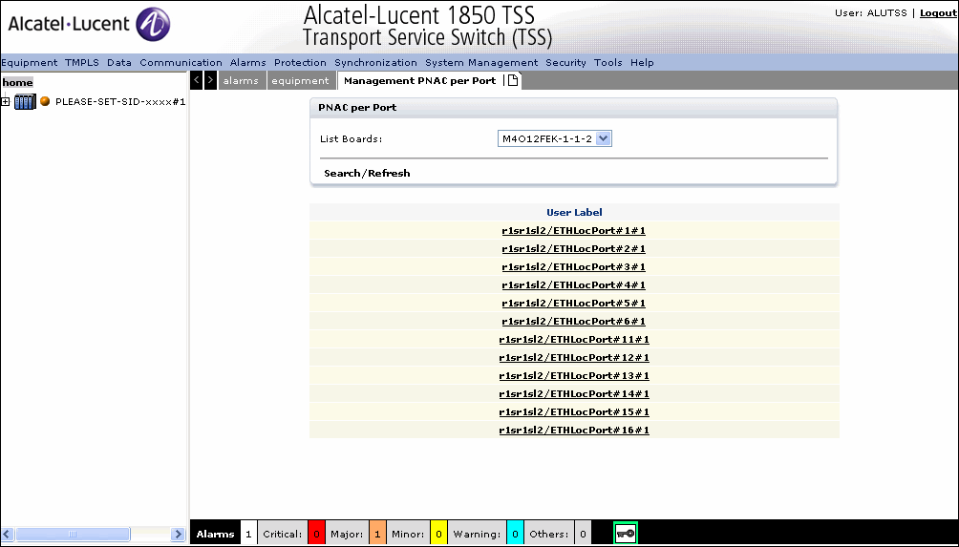Open r1sr1sl2/ETHLocPort#14#1 link
The height and width of the screenshot is (547, 959).
point(574,393)
